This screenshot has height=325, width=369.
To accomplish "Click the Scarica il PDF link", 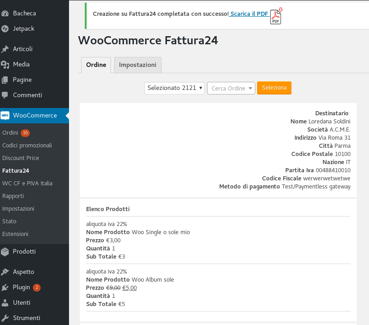I will click(x=249, y=14).
